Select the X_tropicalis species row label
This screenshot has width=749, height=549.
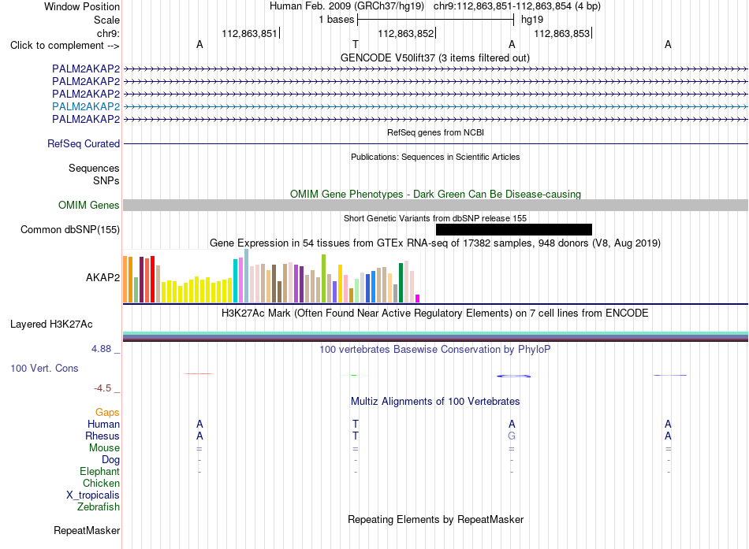pyautogui.click(x=93, y=495)
